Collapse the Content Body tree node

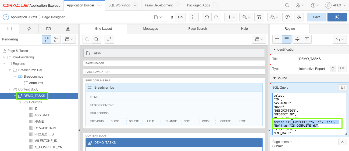[x=10, y=89]
